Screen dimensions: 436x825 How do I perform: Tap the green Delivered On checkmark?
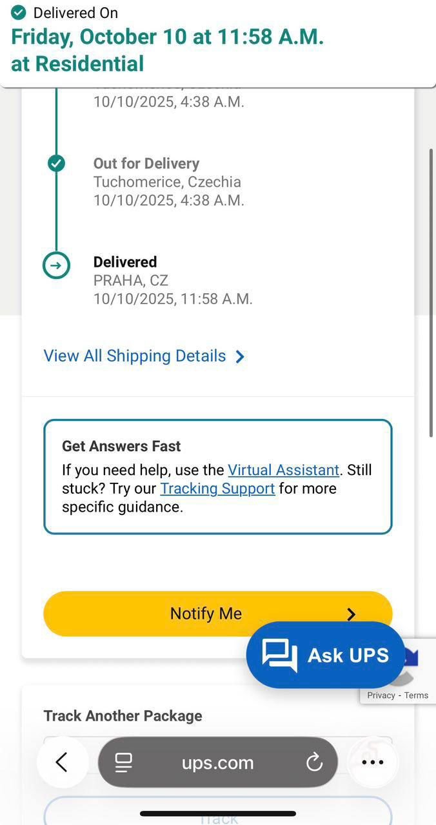[19, 12]
